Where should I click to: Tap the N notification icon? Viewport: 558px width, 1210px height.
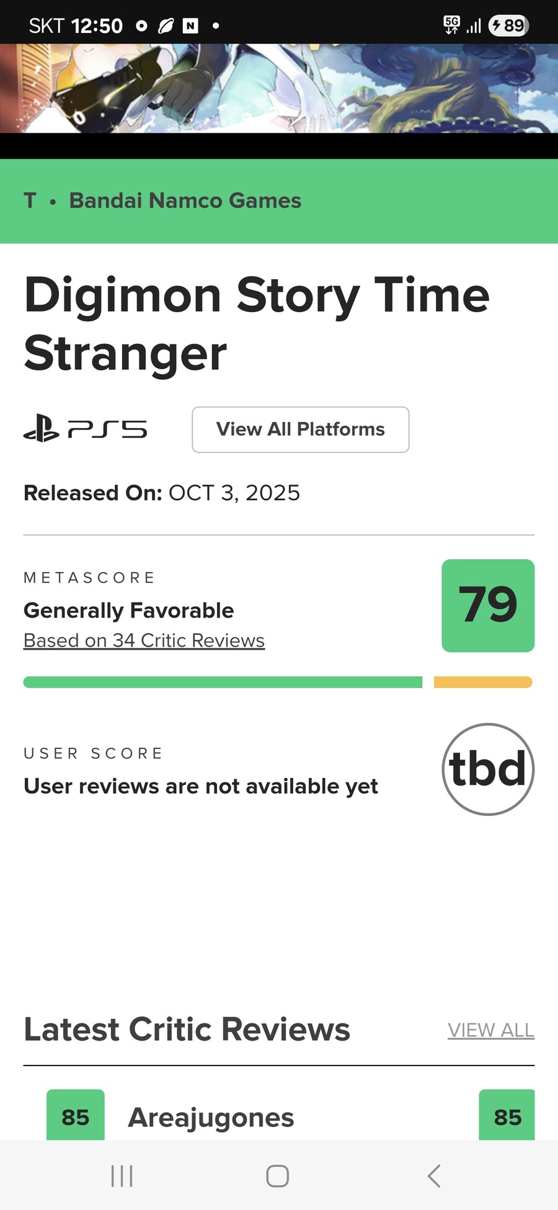point(190,25)
